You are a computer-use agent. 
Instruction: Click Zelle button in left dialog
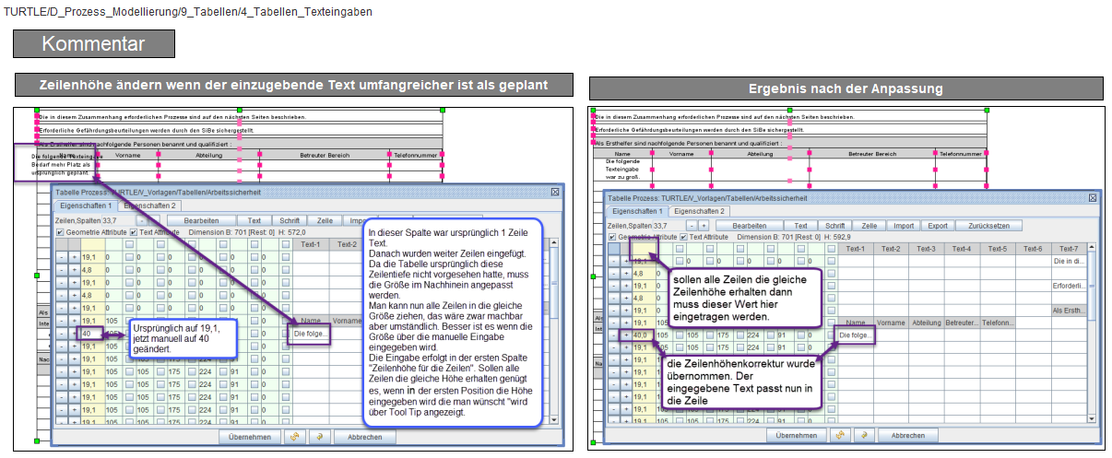point(325,220)
